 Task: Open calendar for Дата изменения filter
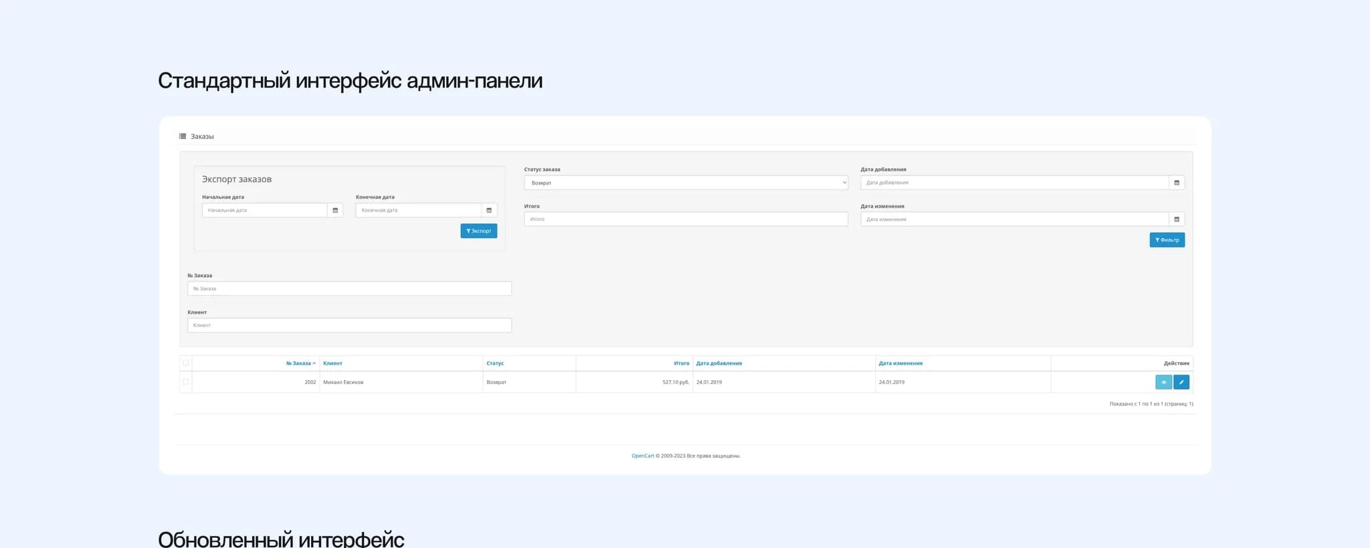pos(1177,219)
